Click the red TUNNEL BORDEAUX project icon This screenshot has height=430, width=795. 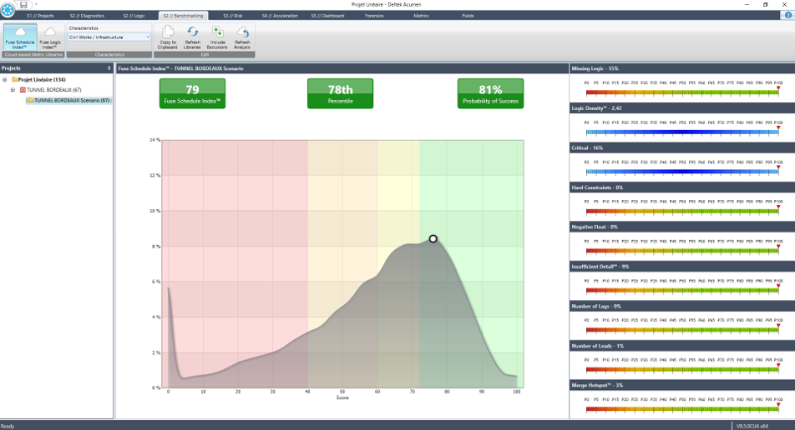pos(23,89)
